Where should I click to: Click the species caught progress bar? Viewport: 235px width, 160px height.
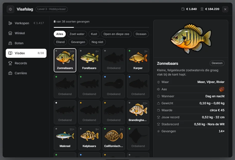click(x=101, y=27)
